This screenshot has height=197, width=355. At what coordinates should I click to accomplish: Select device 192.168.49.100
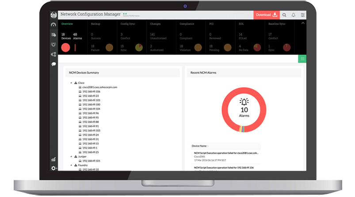(91, 105)
